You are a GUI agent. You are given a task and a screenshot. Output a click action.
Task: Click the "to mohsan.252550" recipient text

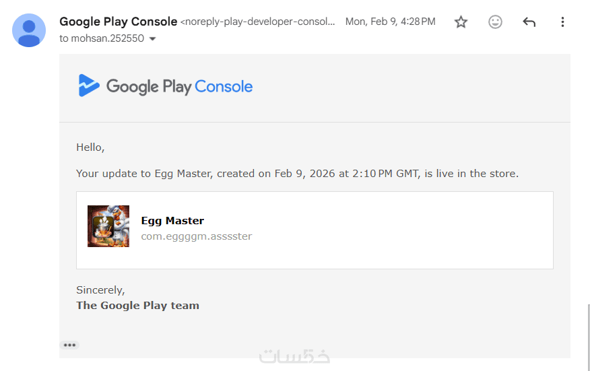[x=102, y=38]
